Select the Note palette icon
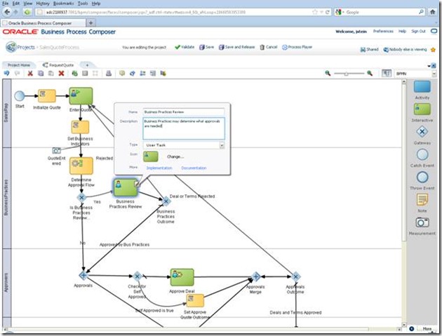442x336 pixels. pyautogui.click(x=422, y=200)
